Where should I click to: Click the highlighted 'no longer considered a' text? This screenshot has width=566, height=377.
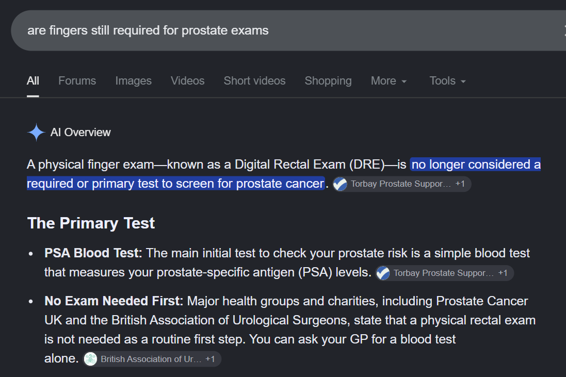coord(476,165)
